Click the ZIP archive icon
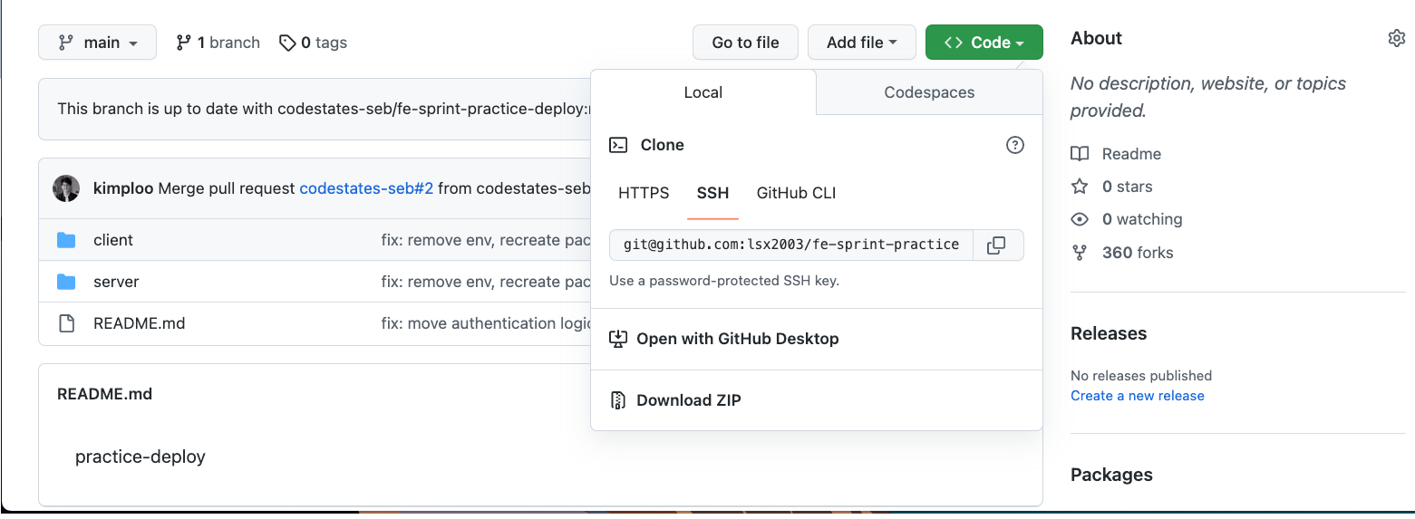This screenshot has height=519, width=1415. (x=618, y=400)
